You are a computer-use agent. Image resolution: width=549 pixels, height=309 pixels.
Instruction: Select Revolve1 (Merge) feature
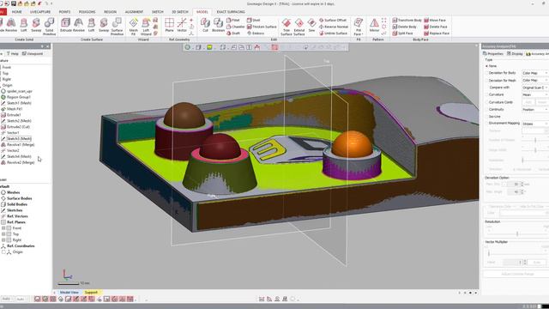pos(21,145)
